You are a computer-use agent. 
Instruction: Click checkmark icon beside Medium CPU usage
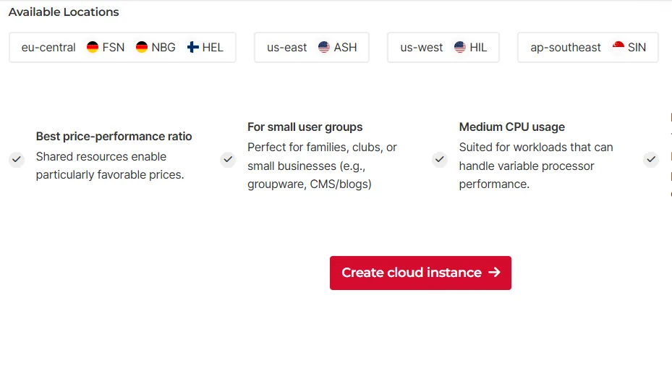click(440, 159)
